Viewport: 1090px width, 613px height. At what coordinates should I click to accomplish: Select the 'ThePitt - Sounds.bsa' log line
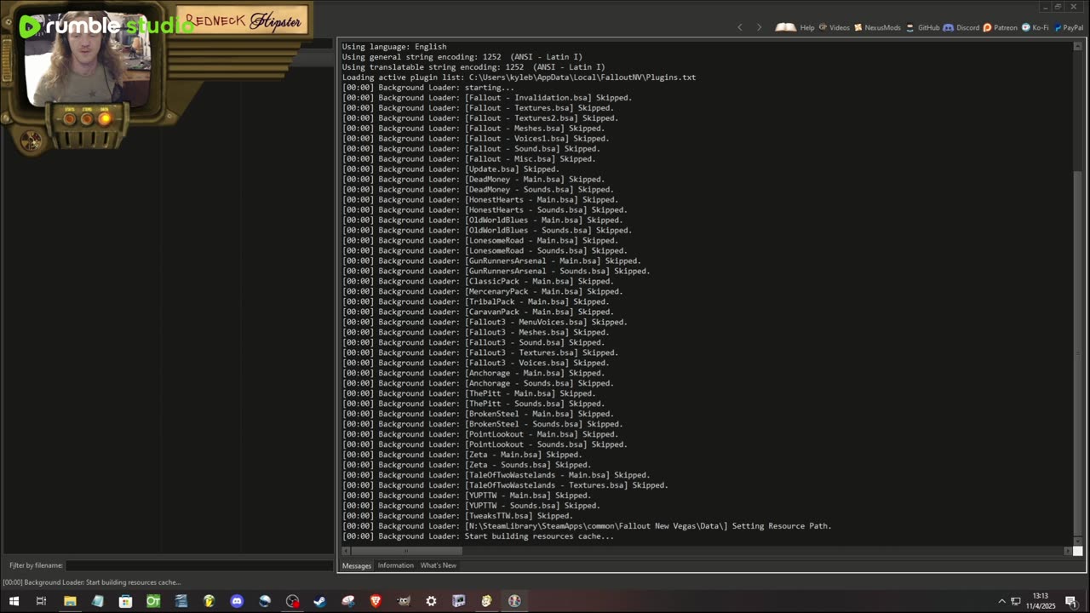(473, 404)
